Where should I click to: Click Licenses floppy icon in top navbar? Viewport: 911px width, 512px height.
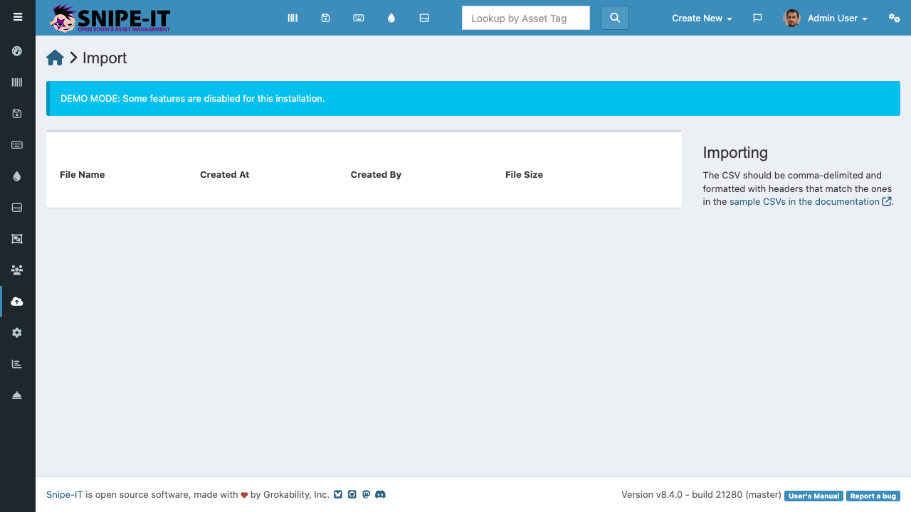click(x=325, y=18)
